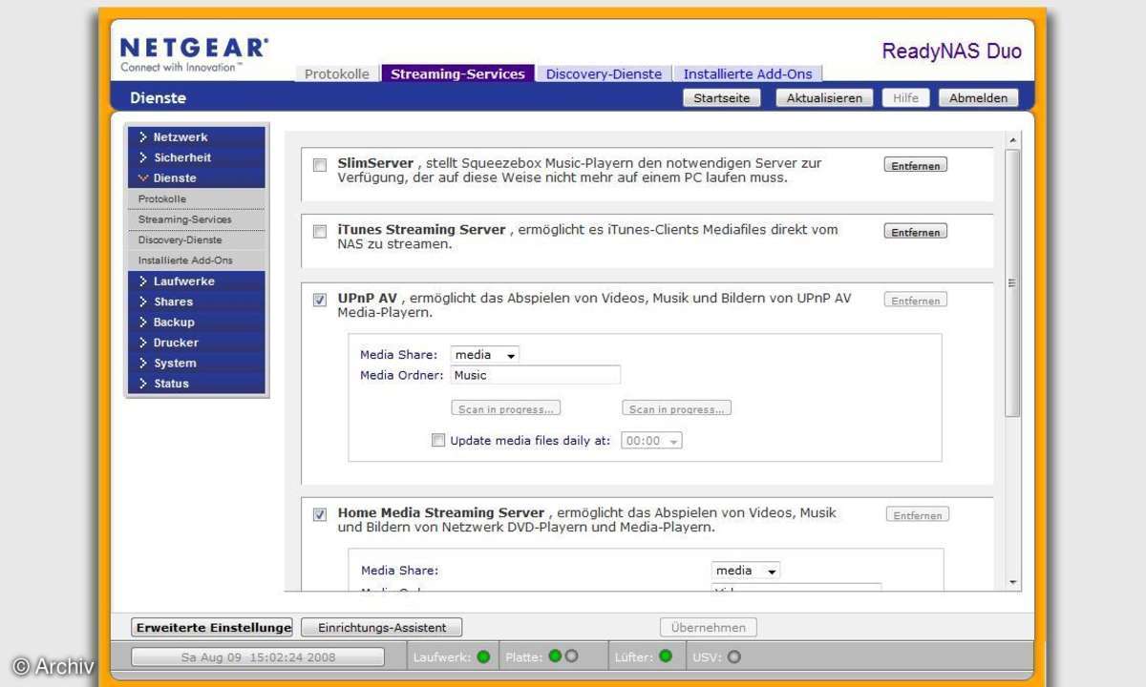Click Entfernen for Home Media Streaming Server
Screen dimensions: 1146x687
pyautogui.click(x=918, y=515)
